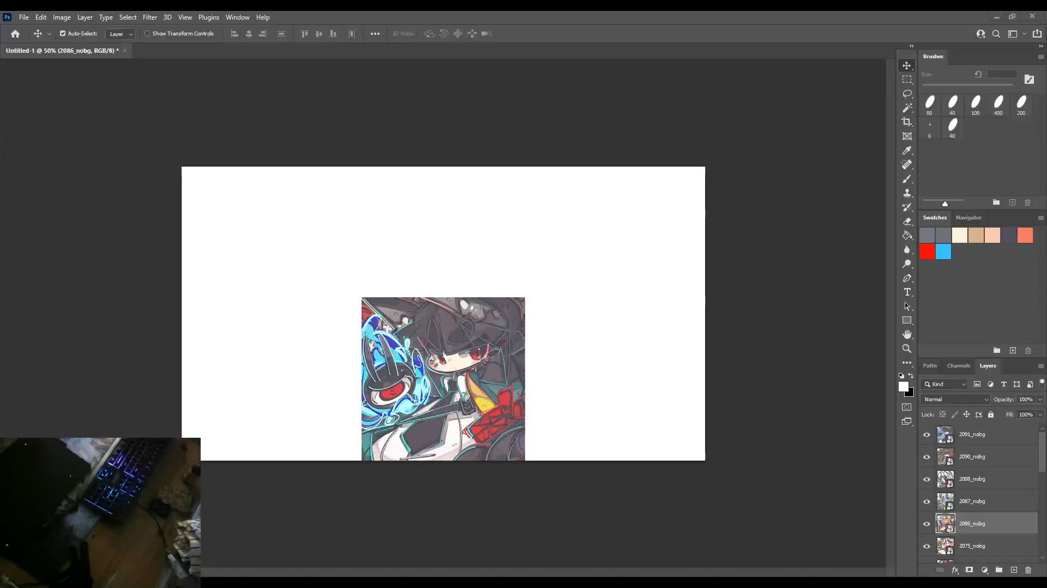Image resolution: width=1047 pixels, height=588 pixels.
Task: Hide the 2086_nobg layer
Action: (x=926, y=524)
